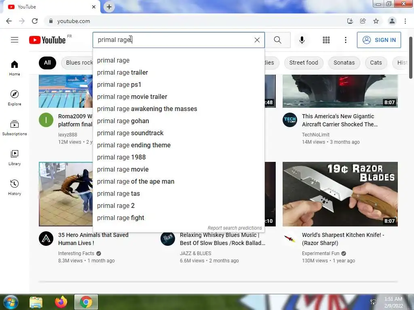Choose suggestion 'primal rage gohan'
Screen dimensions: 414x310
pyautogui.click(x=179, y=121)
